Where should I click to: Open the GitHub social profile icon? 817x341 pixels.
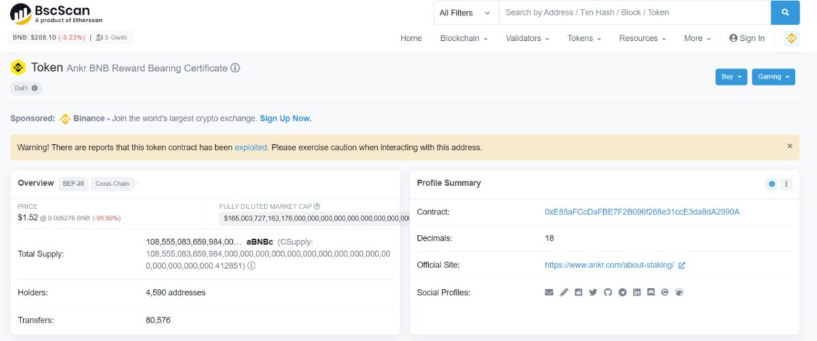pyautogui.click(x=607, y=293)
